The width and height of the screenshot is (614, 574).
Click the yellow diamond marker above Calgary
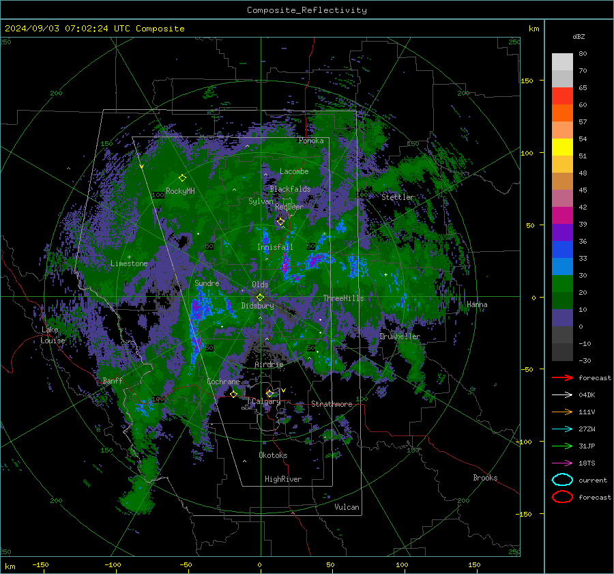tap(269, 393)
